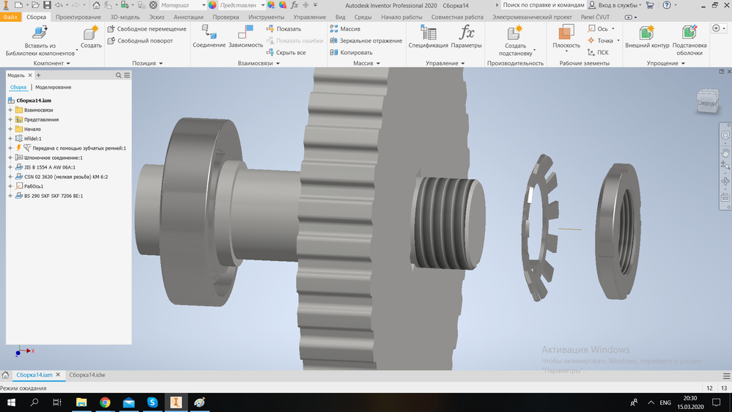Viewport: 732px width, 412px height.
Task: Switch to the Инструменты ribbon tab
Action: 266,17
